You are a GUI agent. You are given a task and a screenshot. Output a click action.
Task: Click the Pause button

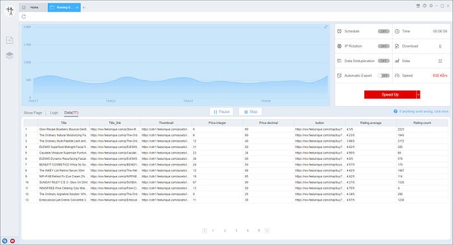point(221,112)
